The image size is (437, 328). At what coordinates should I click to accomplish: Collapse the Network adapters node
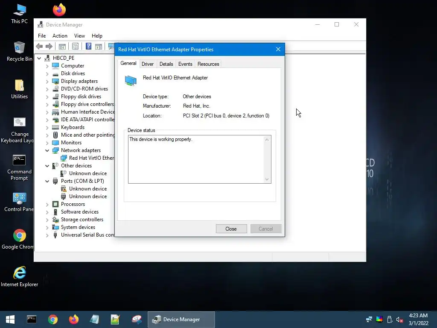click(47, 150)
